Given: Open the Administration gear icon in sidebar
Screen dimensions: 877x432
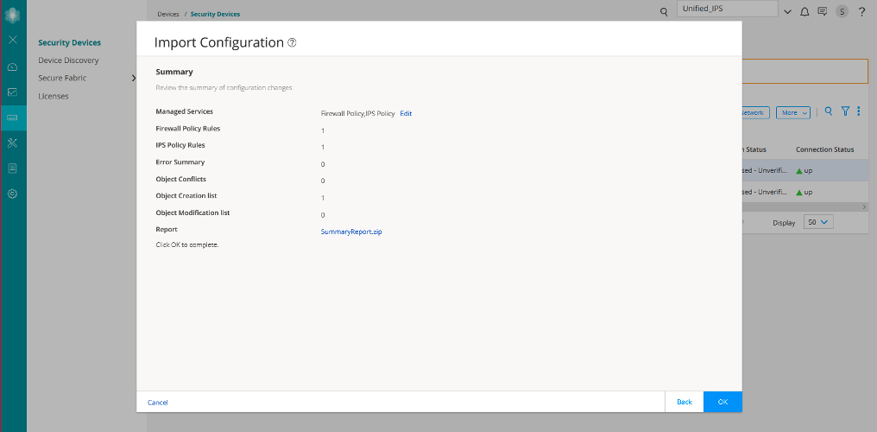Looking at the screenshot, I should tap(13, 194).
